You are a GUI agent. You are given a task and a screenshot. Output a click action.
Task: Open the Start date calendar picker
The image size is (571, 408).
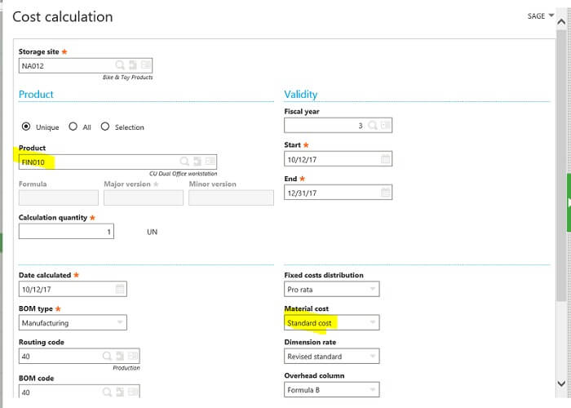pos(385,159)
